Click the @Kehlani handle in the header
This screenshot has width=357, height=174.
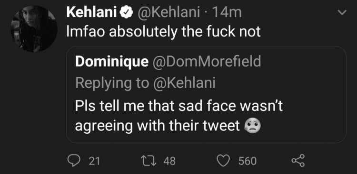[169, 13]
